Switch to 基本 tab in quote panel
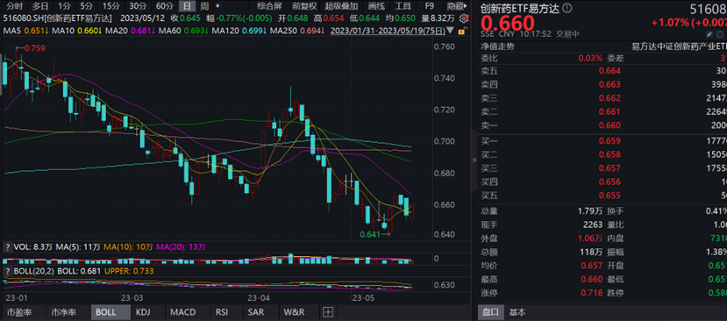 [x=517, y=312]
